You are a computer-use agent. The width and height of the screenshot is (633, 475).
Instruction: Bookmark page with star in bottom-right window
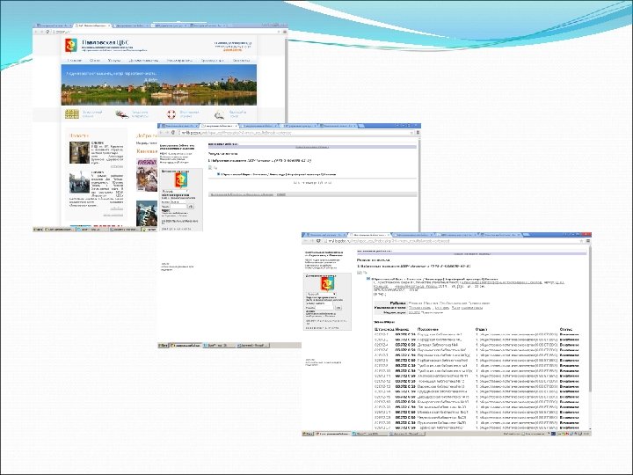click(x=581, y=241)
